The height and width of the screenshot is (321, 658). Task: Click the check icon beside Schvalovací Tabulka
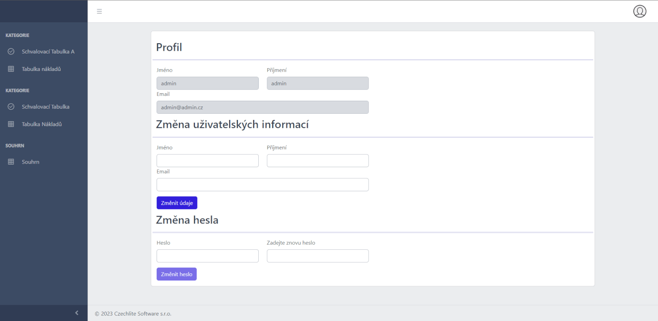pos(11,107)
